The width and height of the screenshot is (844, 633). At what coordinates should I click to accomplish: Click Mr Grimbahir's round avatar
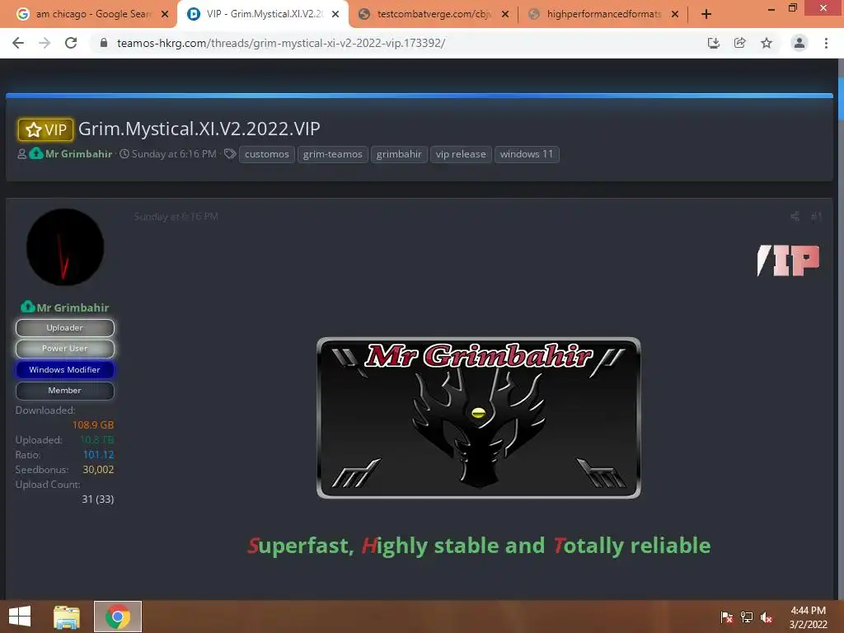[65, 247]
